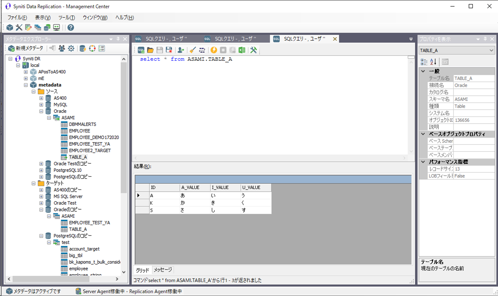This screenshot has width=498, height=296.
Task: Click the stacked tables icon in main toolbar
Action: (38, 27)
